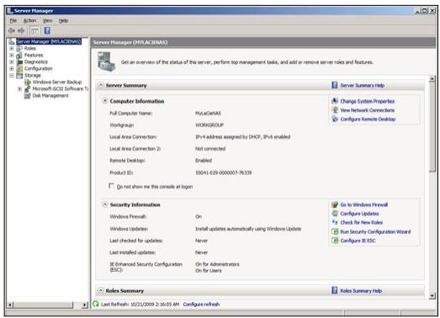
Task: Select the Server Manager (MYLACIENAS) root node
Action: click(x=49, y=41)
